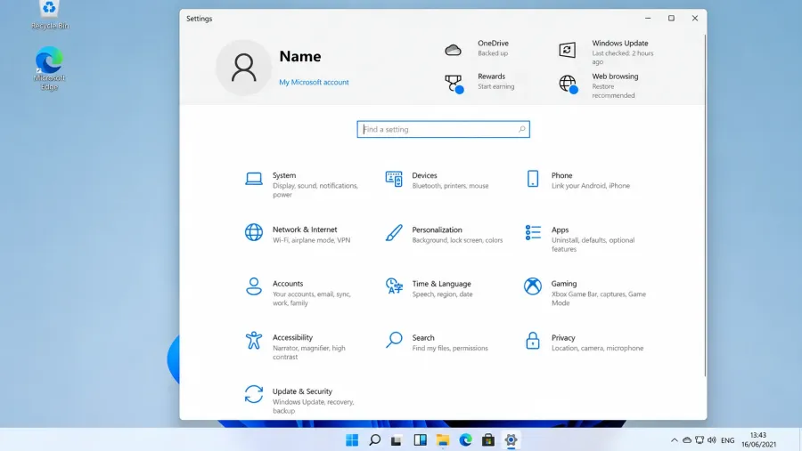Click Web browsing 'Restore recommended' text
Screen dimensions: 802x451
click(x=613, y=91)
